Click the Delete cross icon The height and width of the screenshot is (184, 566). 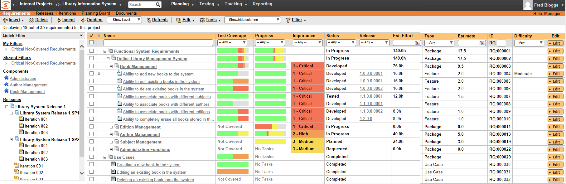coord(31,20)
